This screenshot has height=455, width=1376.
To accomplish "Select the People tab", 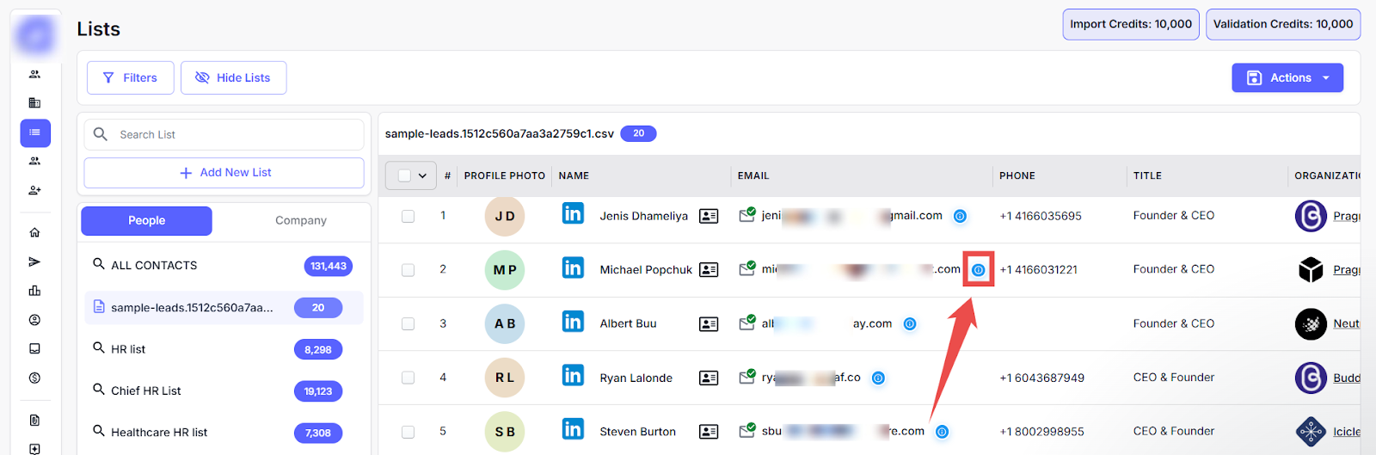I will tap(146, 220).
